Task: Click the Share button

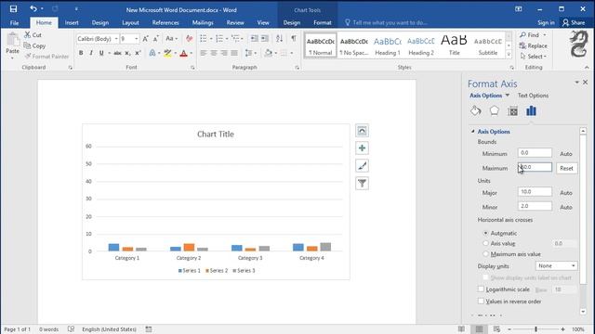Action: click(575, 22)
